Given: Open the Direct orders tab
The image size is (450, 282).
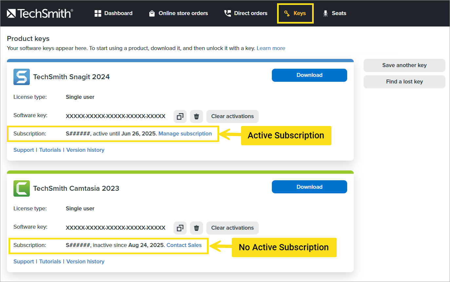Looking at the screenshot, I should pos(246,13).
